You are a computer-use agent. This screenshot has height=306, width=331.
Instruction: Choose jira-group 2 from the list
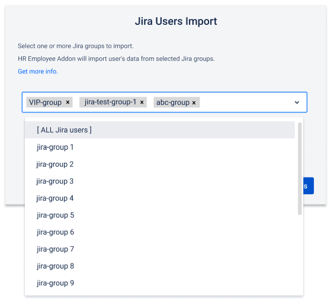160,164
